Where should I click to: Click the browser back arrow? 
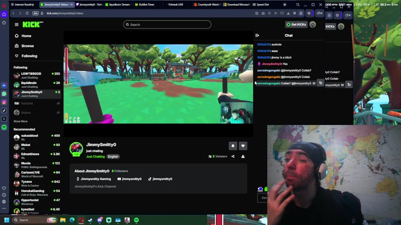[13, 13]
